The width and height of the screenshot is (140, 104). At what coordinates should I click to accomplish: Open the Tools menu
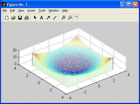coord(42,11)
